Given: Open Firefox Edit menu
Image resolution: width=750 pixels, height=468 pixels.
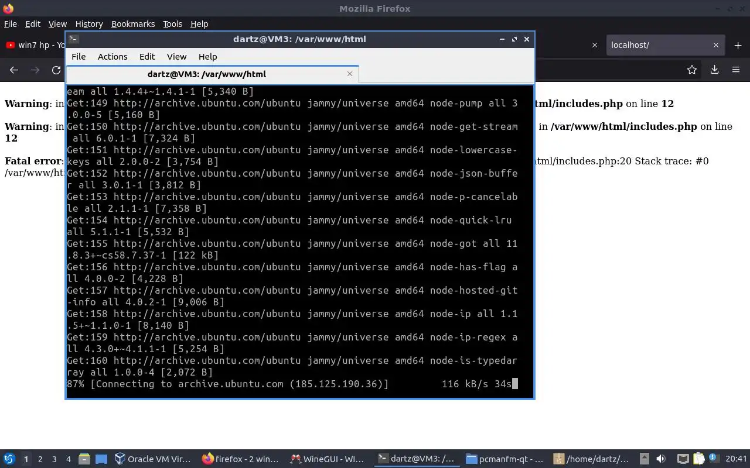Looking at the screenshot, I should point(33,24).
